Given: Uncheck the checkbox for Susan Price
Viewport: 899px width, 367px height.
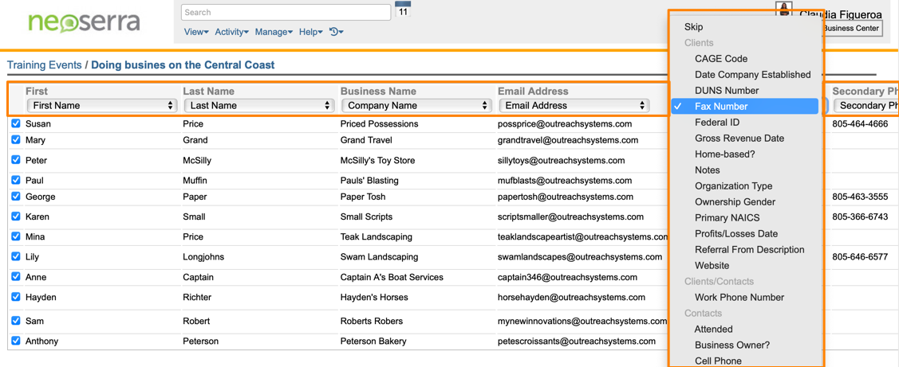Looking at the screenshot, I should pyautogui.click(x=16, y=123).
